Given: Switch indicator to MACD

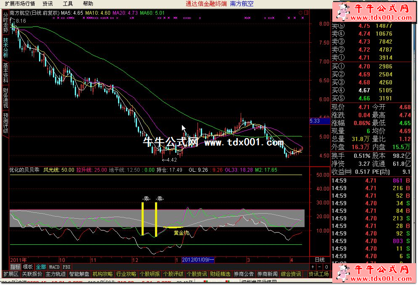Looking at the screenshot, I should [x=54, y=267].
